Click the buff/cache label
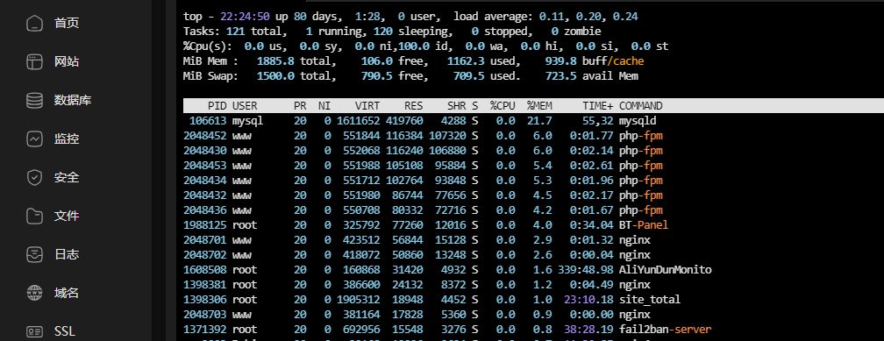This screenshot has height=341, width=884. (x=613, y=60)
